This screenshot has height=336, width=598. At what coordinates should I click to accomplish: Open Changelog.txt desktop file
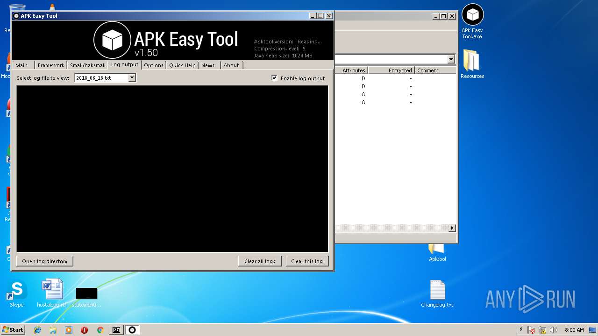click(x=437, y=294)
